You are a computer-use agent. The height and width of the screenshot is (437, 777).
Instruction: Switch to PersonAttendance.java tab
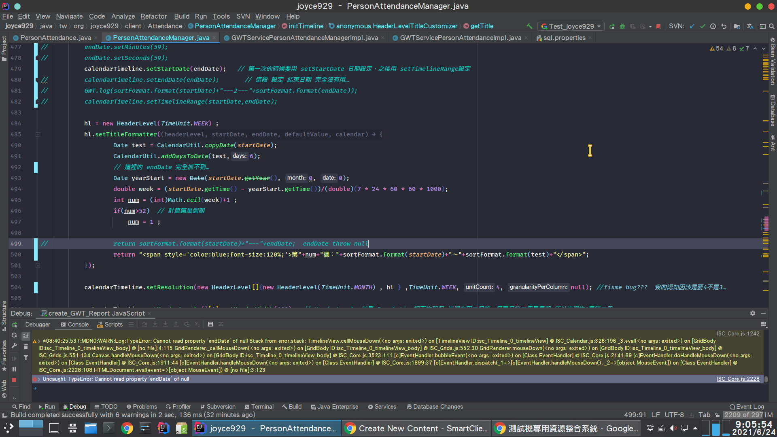(56, 38)
